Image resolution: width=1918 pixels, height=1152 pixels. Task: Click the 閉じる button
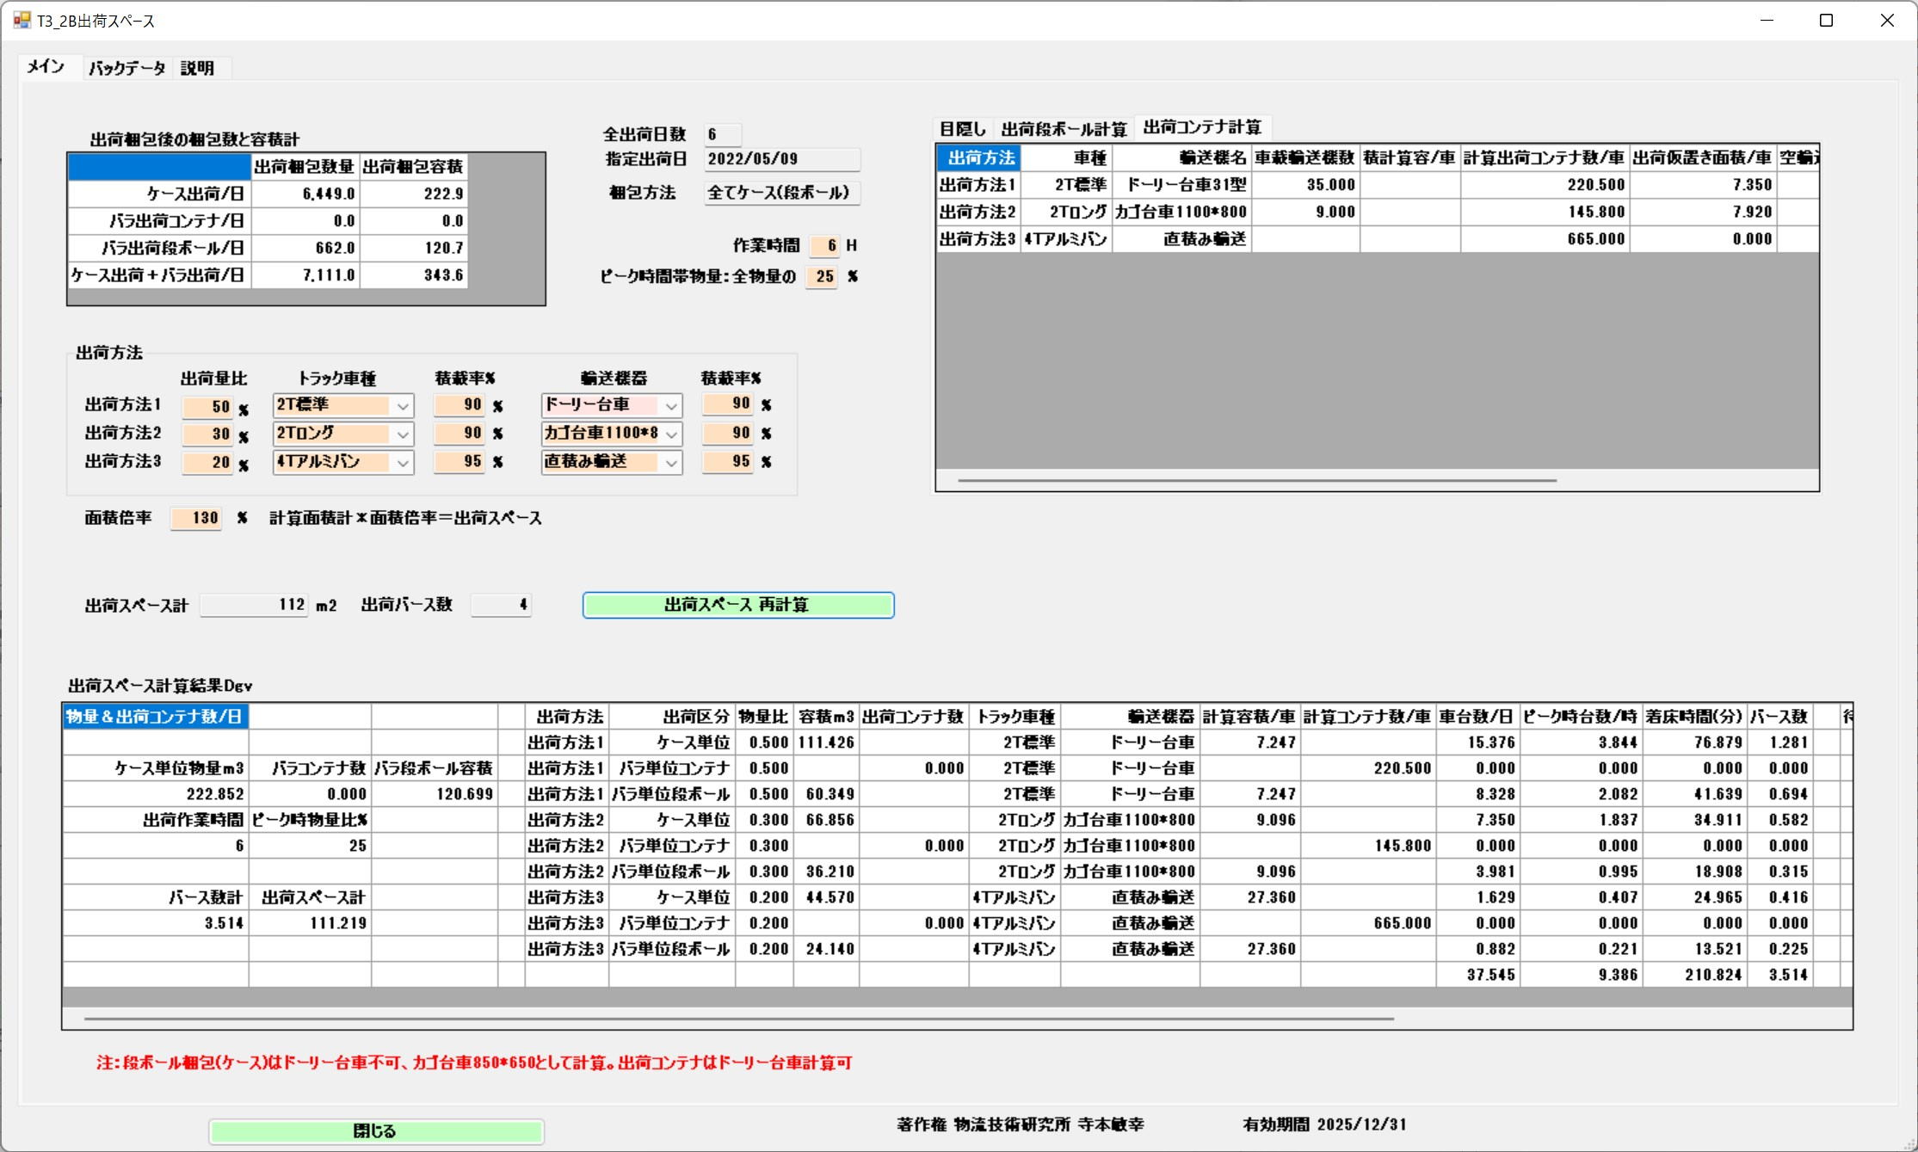coord(375,1130)
